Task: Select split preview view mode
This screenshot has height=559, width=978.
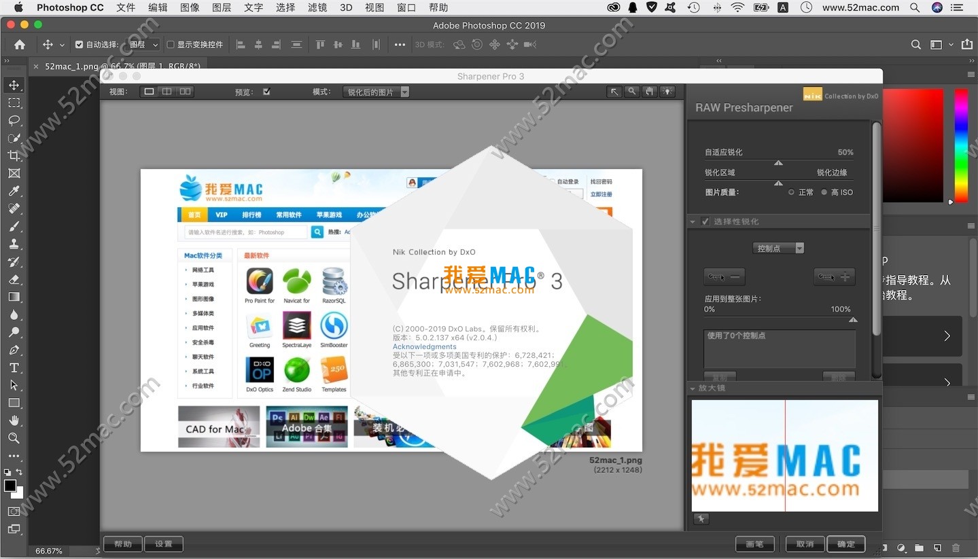Action: pos(167,92)
